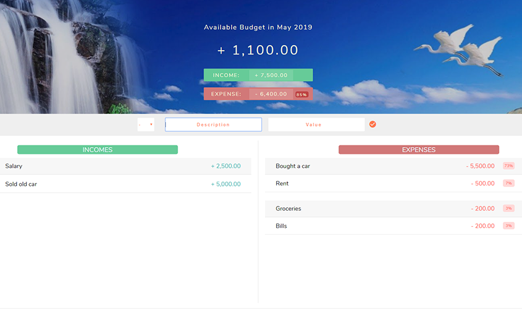Select the Groceries expense row
Screen dimensions: 522x309
[394, 209]
